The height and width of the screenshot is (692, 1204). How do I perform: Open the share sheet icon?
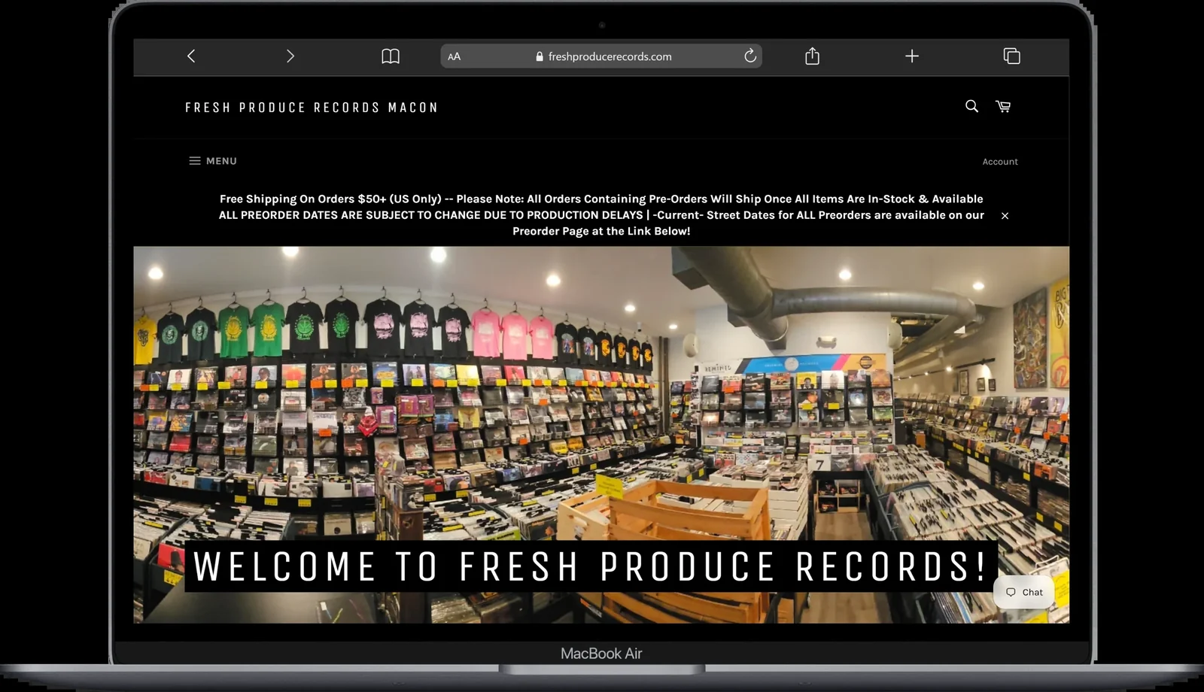(x=812, y=56)
